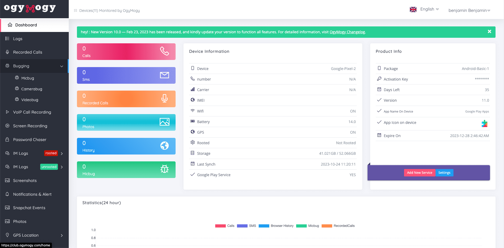Click the picture icon on Photos card
The height and width of the screenshot is (248, 504).
[164, 122]
